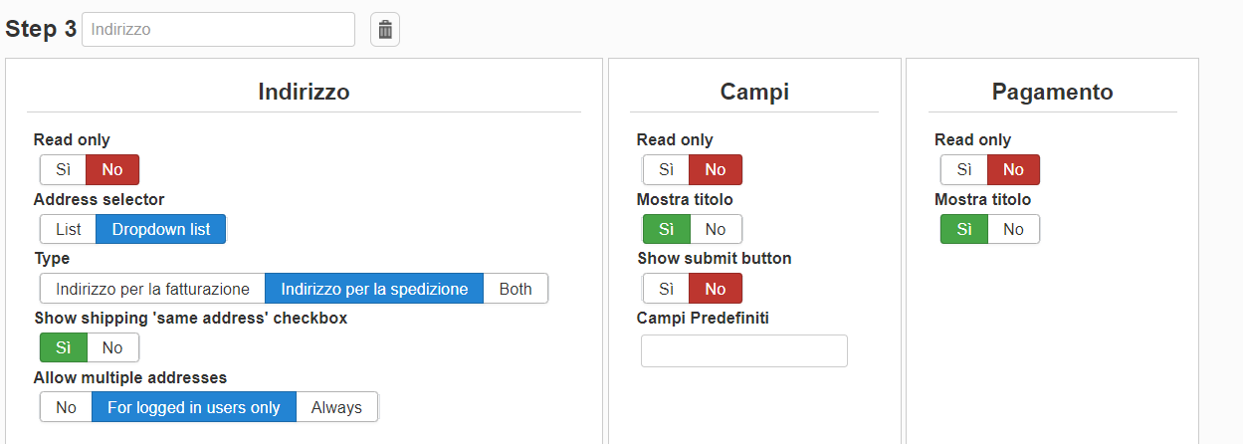The image size is (1243, 444).
Task: Select List as the address selector
Action: [x=69, y=229]
